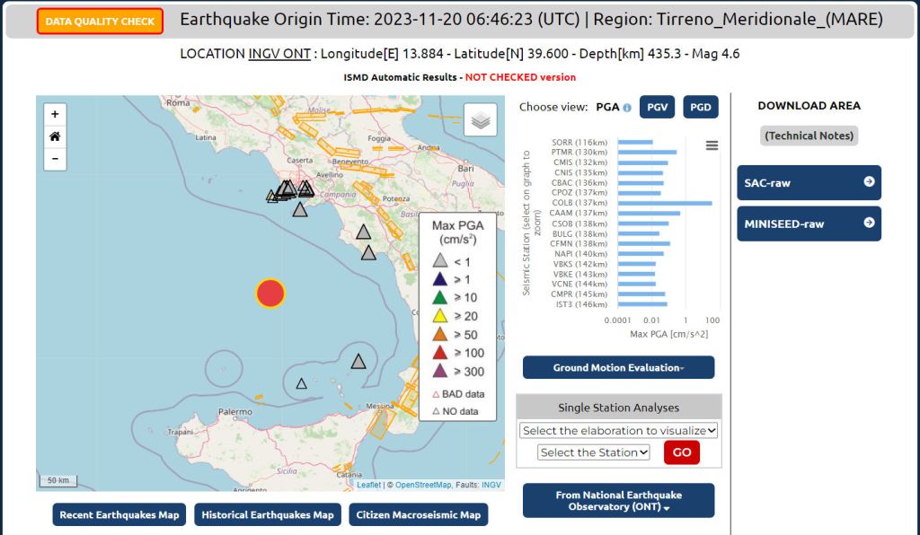Click the red epicenter marker
Viewport: 920px width, 535px height.
tap(270, 294)
